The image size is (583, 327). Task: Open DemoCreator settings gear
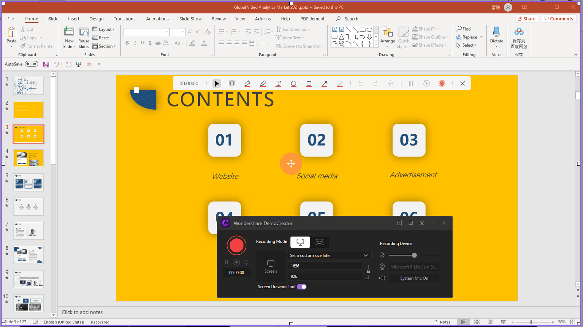pos(422,223)
